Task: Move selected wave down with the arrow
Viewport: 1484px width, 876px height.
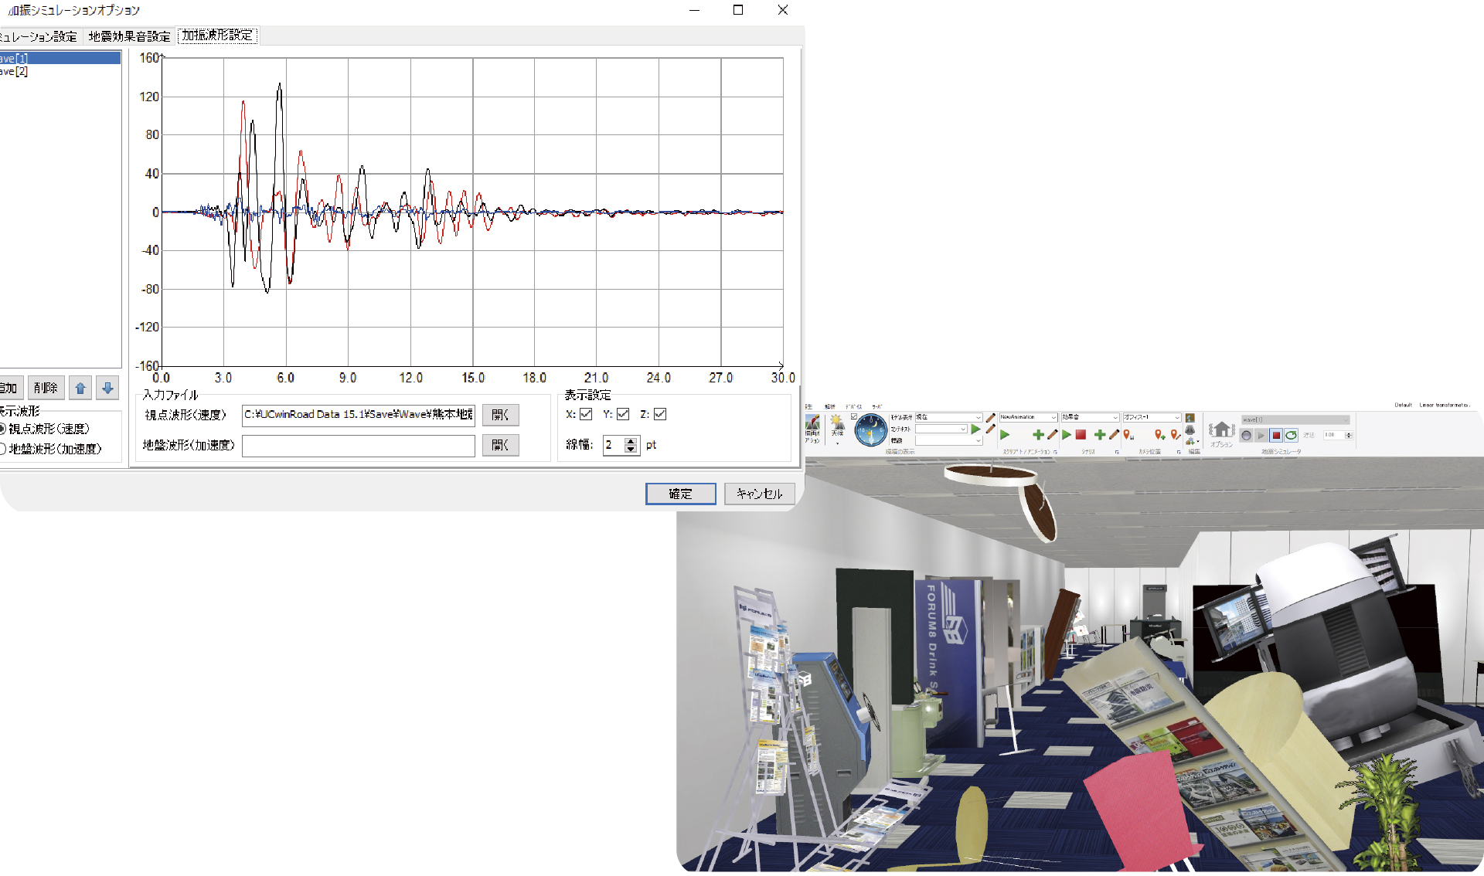Action: (x=107, y=388)
